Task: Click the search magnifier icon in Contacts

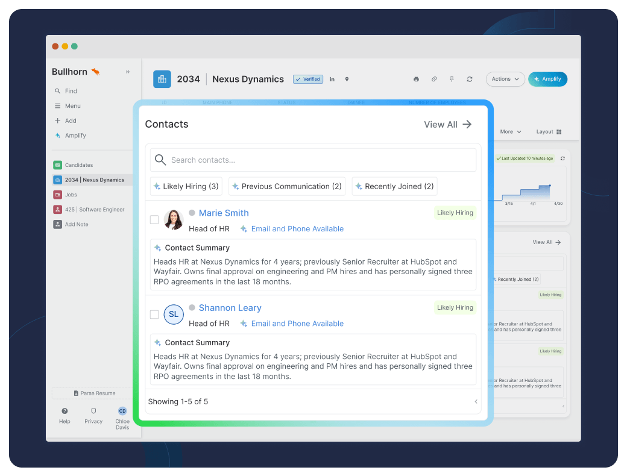Action: (160, 160)
